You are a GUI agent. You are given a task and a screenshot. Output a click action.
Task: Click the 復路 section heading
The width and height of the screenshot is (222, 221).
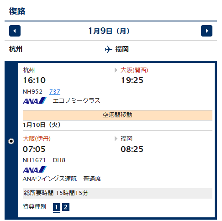(17, 11)
